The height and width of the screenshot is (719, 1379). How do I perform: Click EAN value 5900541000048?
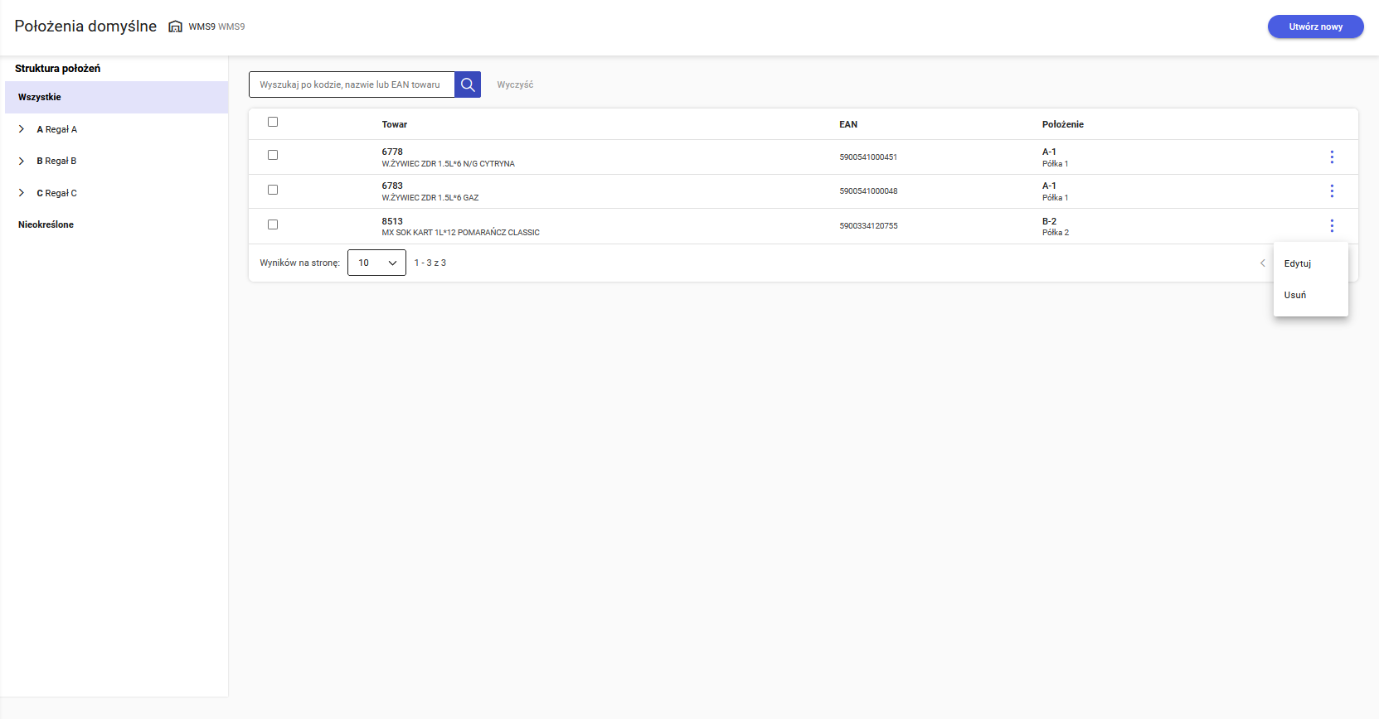pos(868,191)
